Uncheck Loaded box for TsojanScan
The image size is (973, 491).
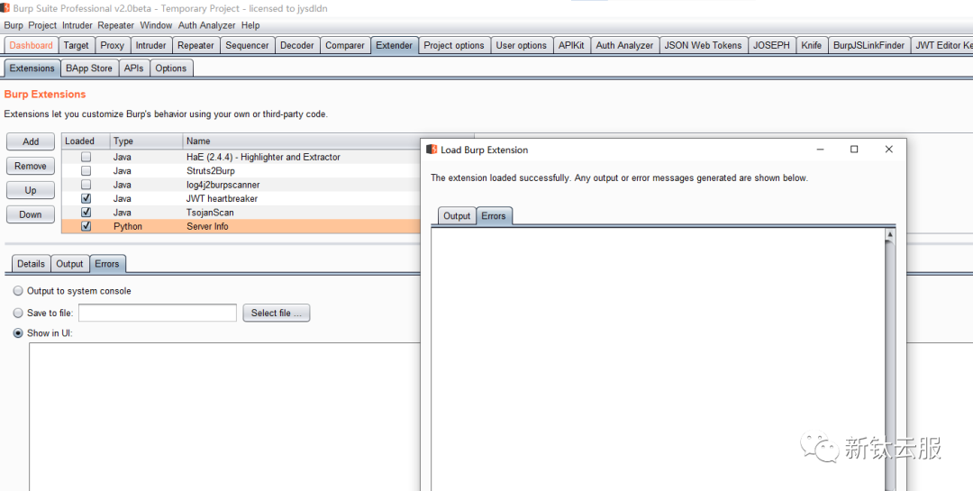[x=86, y=213]
